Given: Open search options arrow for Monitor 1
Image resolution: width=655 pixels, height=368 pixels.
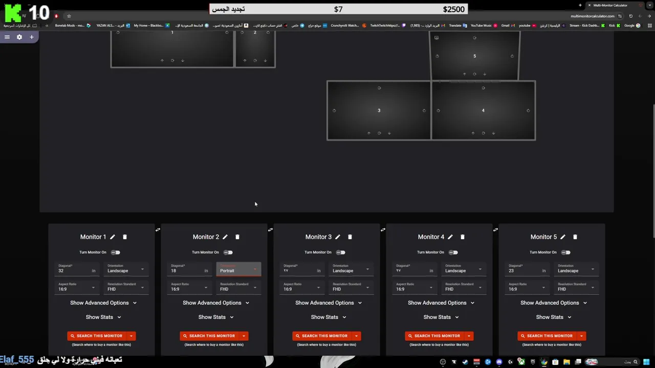Looking at the screenshot, I should click(132, 336).
